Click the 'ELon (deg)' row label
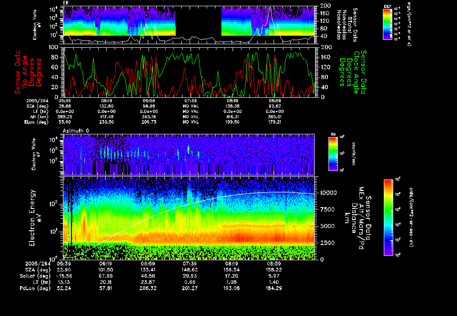 point(37,122)
